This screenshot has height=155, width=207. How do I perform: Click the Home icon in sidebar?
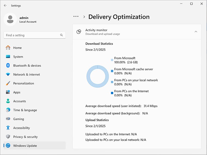pyautogui.click(x=8, y=48)
